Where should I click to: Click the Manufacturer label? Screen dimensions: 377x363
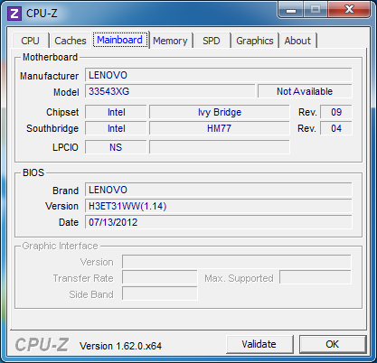click(x=49, y=76)
